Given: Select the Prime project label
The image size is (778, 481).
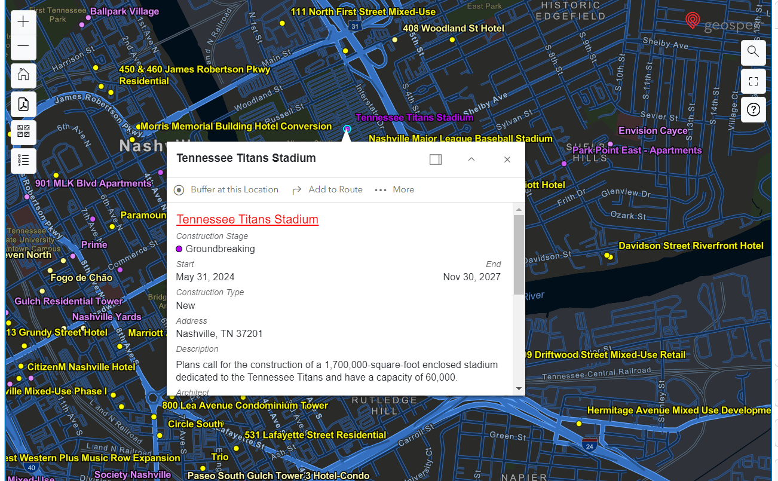Looking at the screenshot, I should [94, 245].
